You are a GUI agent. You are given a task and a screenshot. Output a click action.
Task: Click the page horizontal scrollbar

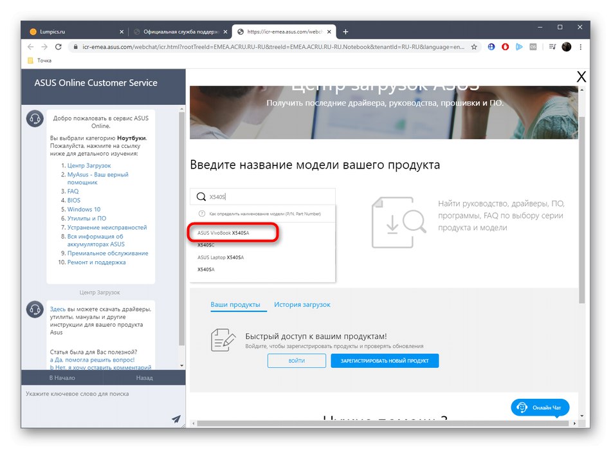tap(383, 423)
